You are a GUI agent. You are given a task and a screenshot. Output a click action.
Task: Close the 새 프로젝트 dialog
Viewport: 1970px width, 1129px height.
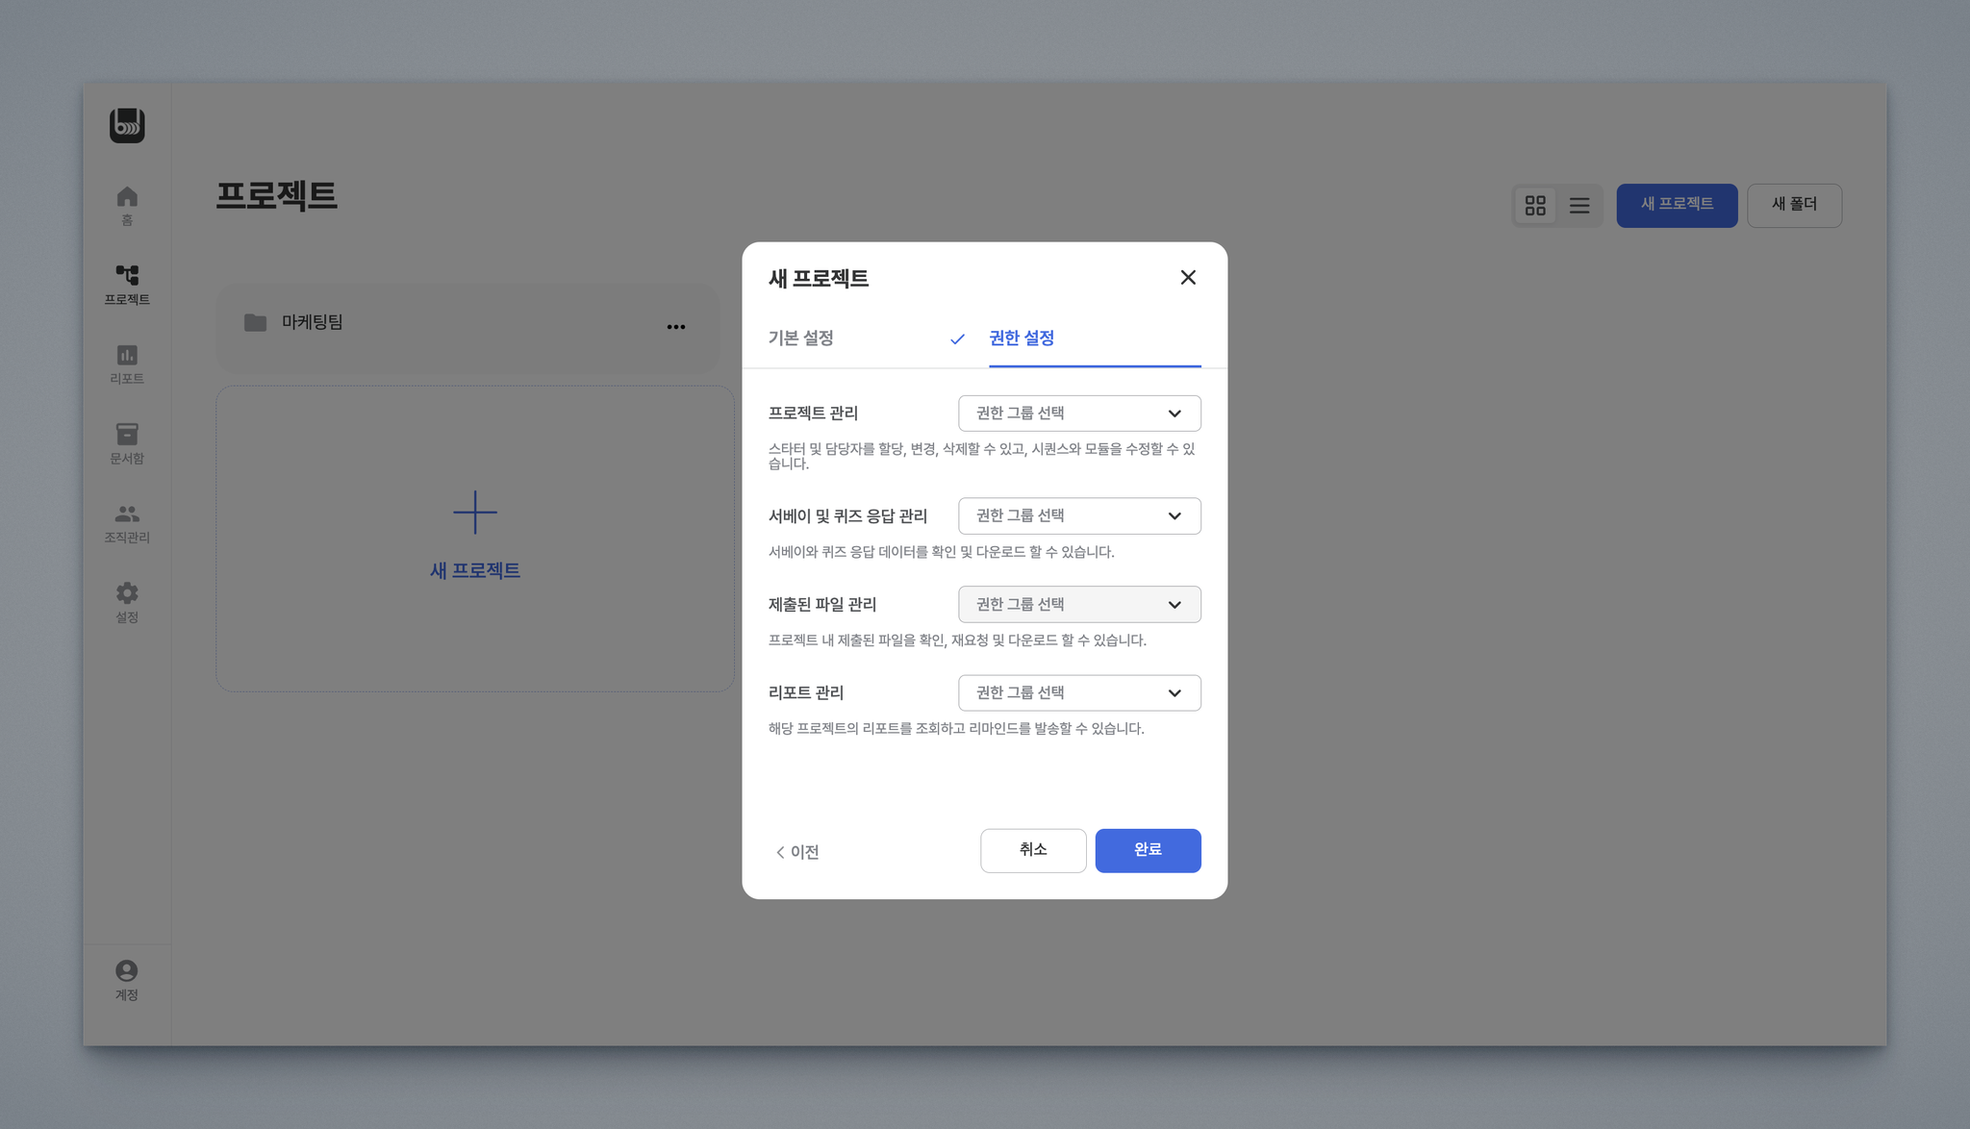[x=1188, y=278]
